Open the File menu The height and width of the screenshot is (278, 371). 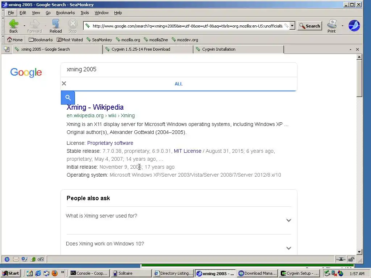click(11, 13)
